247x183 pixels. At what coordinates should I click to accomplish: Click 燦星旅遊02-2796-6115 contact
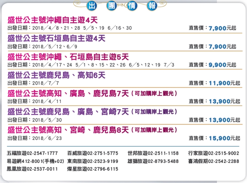93,169
